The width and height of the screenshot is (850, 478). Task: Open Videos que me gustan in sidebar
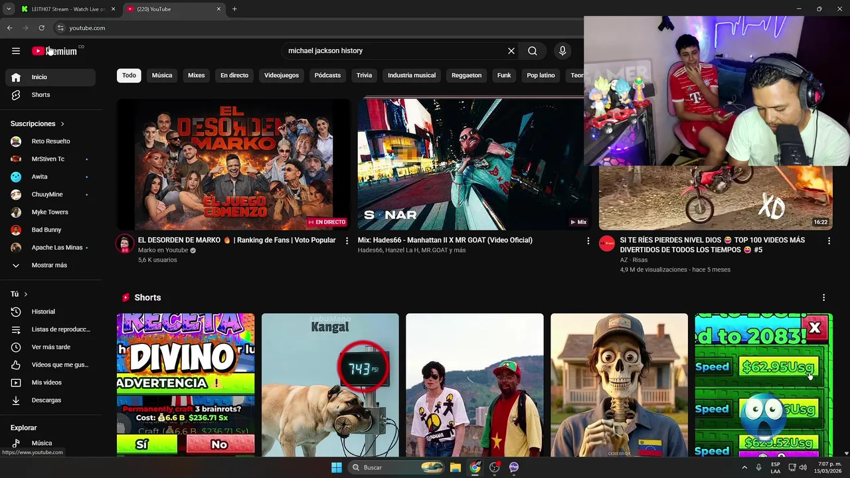(x=50, y=365)
